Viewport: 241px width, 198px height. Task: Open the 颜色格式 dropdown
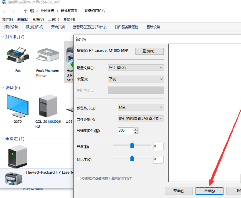[140, 107]
